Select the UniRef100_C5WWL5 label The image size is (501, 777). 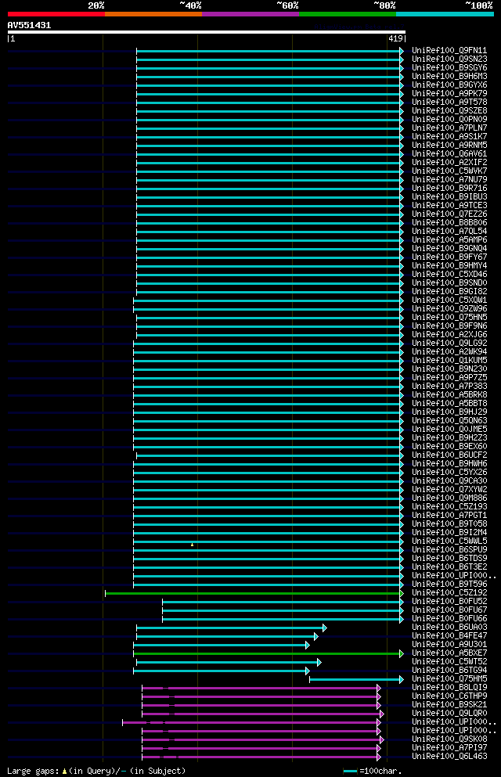click(x=449, y=541)
